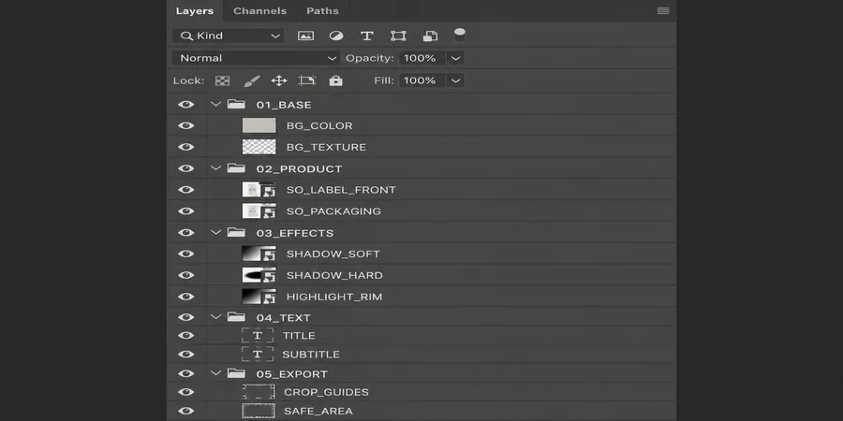Collapse the 03_EFFECTS group chevron
The height and width of the screenshot is (421, 843).
(216, 233)
